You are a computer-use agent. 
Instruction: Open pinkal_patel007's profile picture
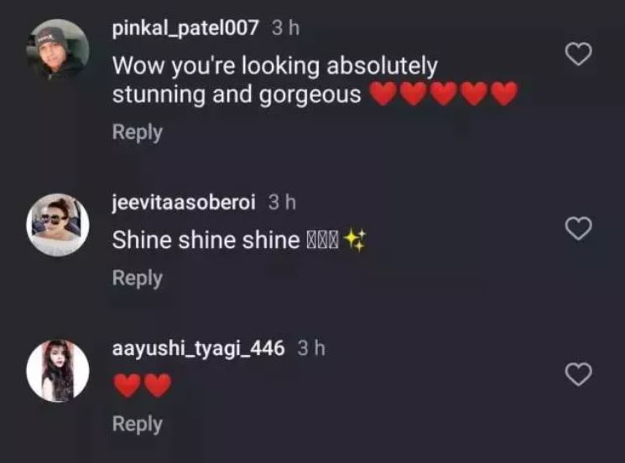58,49
